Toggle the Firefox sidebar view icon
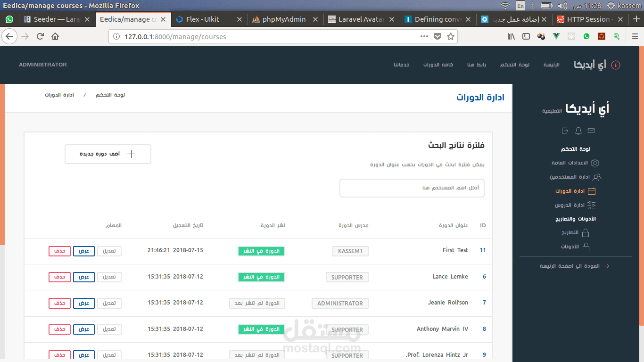 tap(526, 36)
